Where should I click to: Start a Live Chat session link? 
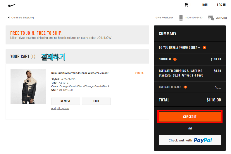click(221, 18)
